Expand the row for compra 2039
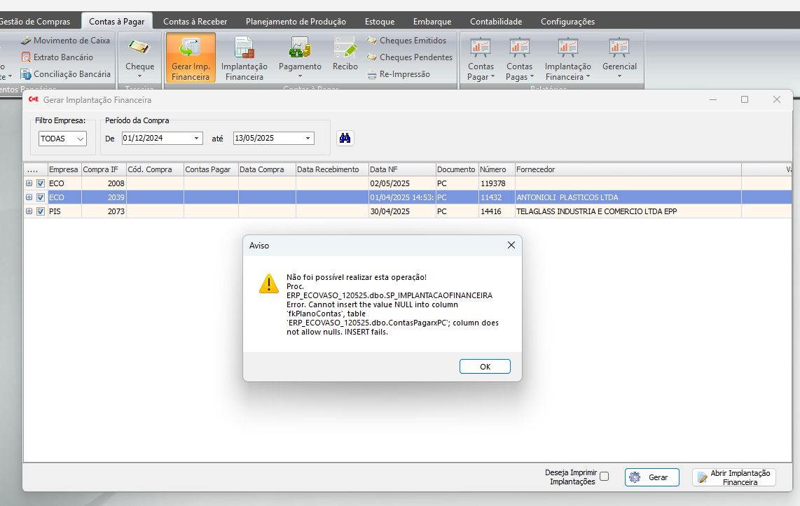This screenshot has height=506, width=800. pos(29,197)
